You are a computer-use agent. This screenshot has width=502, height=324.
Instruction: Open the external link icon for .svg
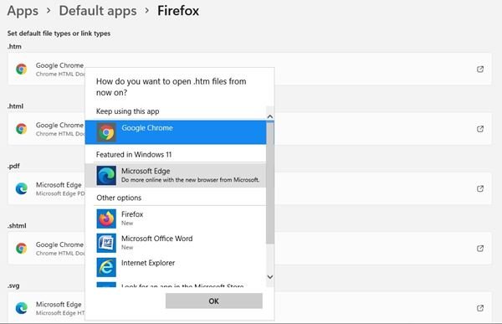click(480, 308)
